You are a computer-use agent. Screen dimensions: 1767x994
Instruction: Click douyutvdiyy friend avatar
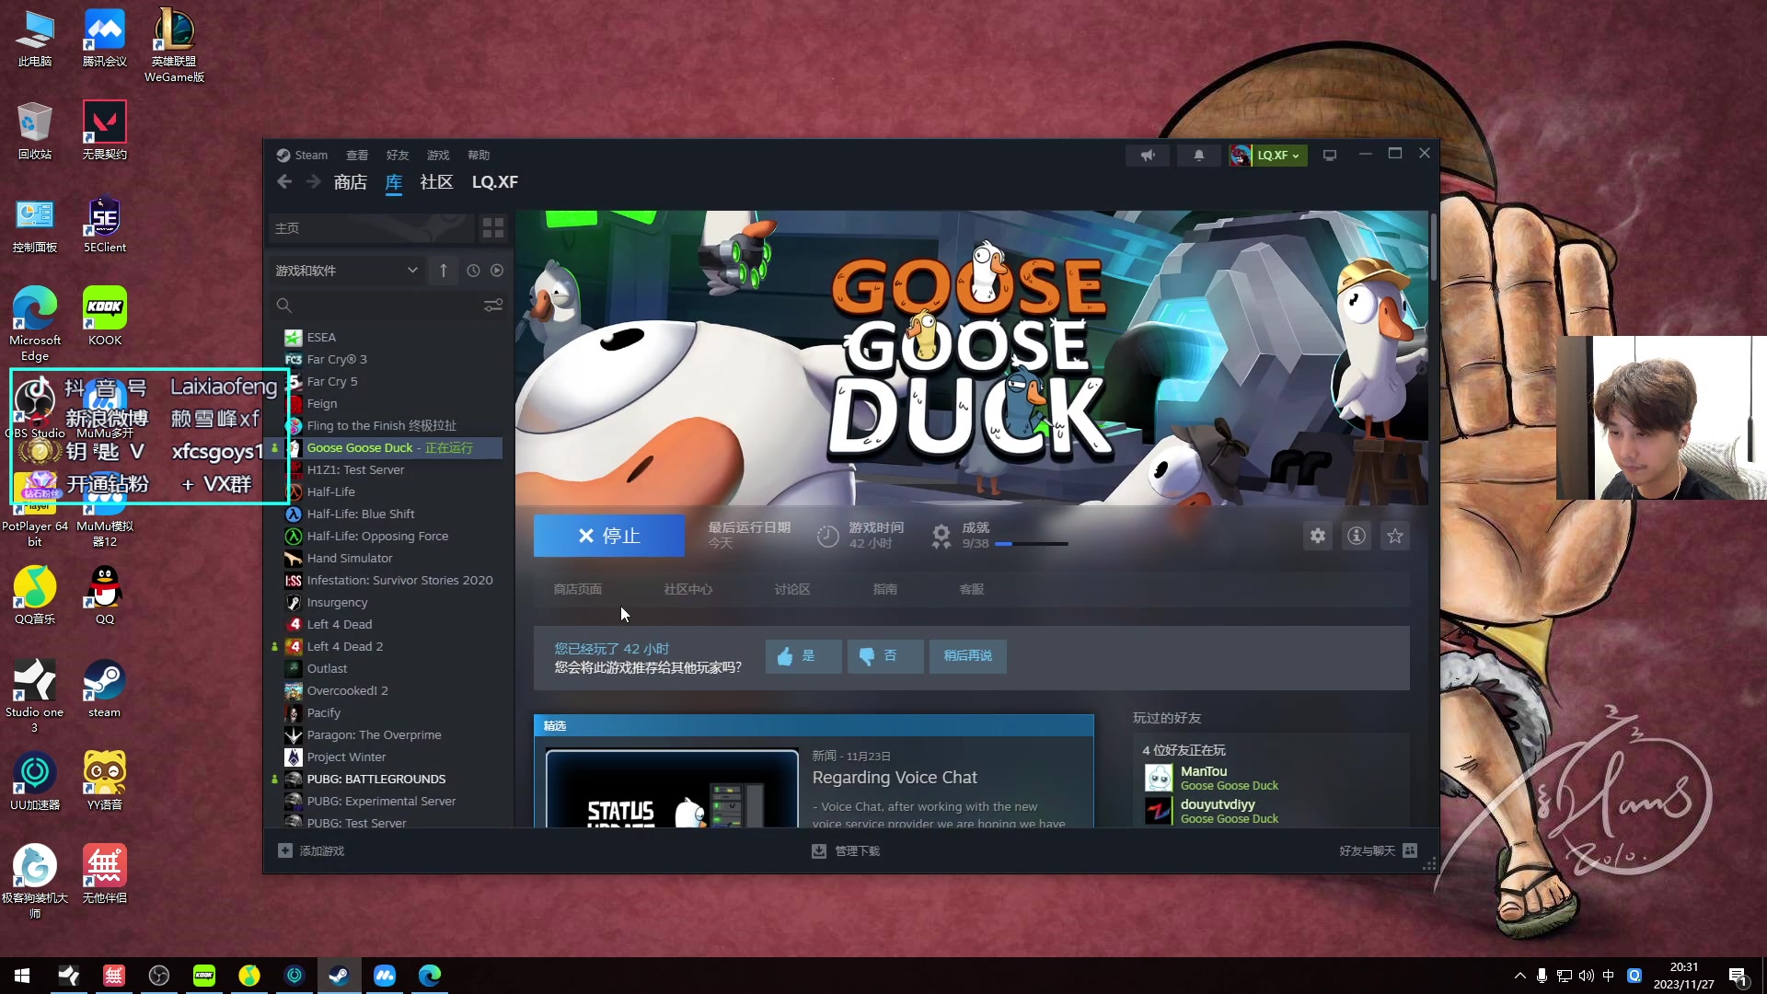[1159, 811]
